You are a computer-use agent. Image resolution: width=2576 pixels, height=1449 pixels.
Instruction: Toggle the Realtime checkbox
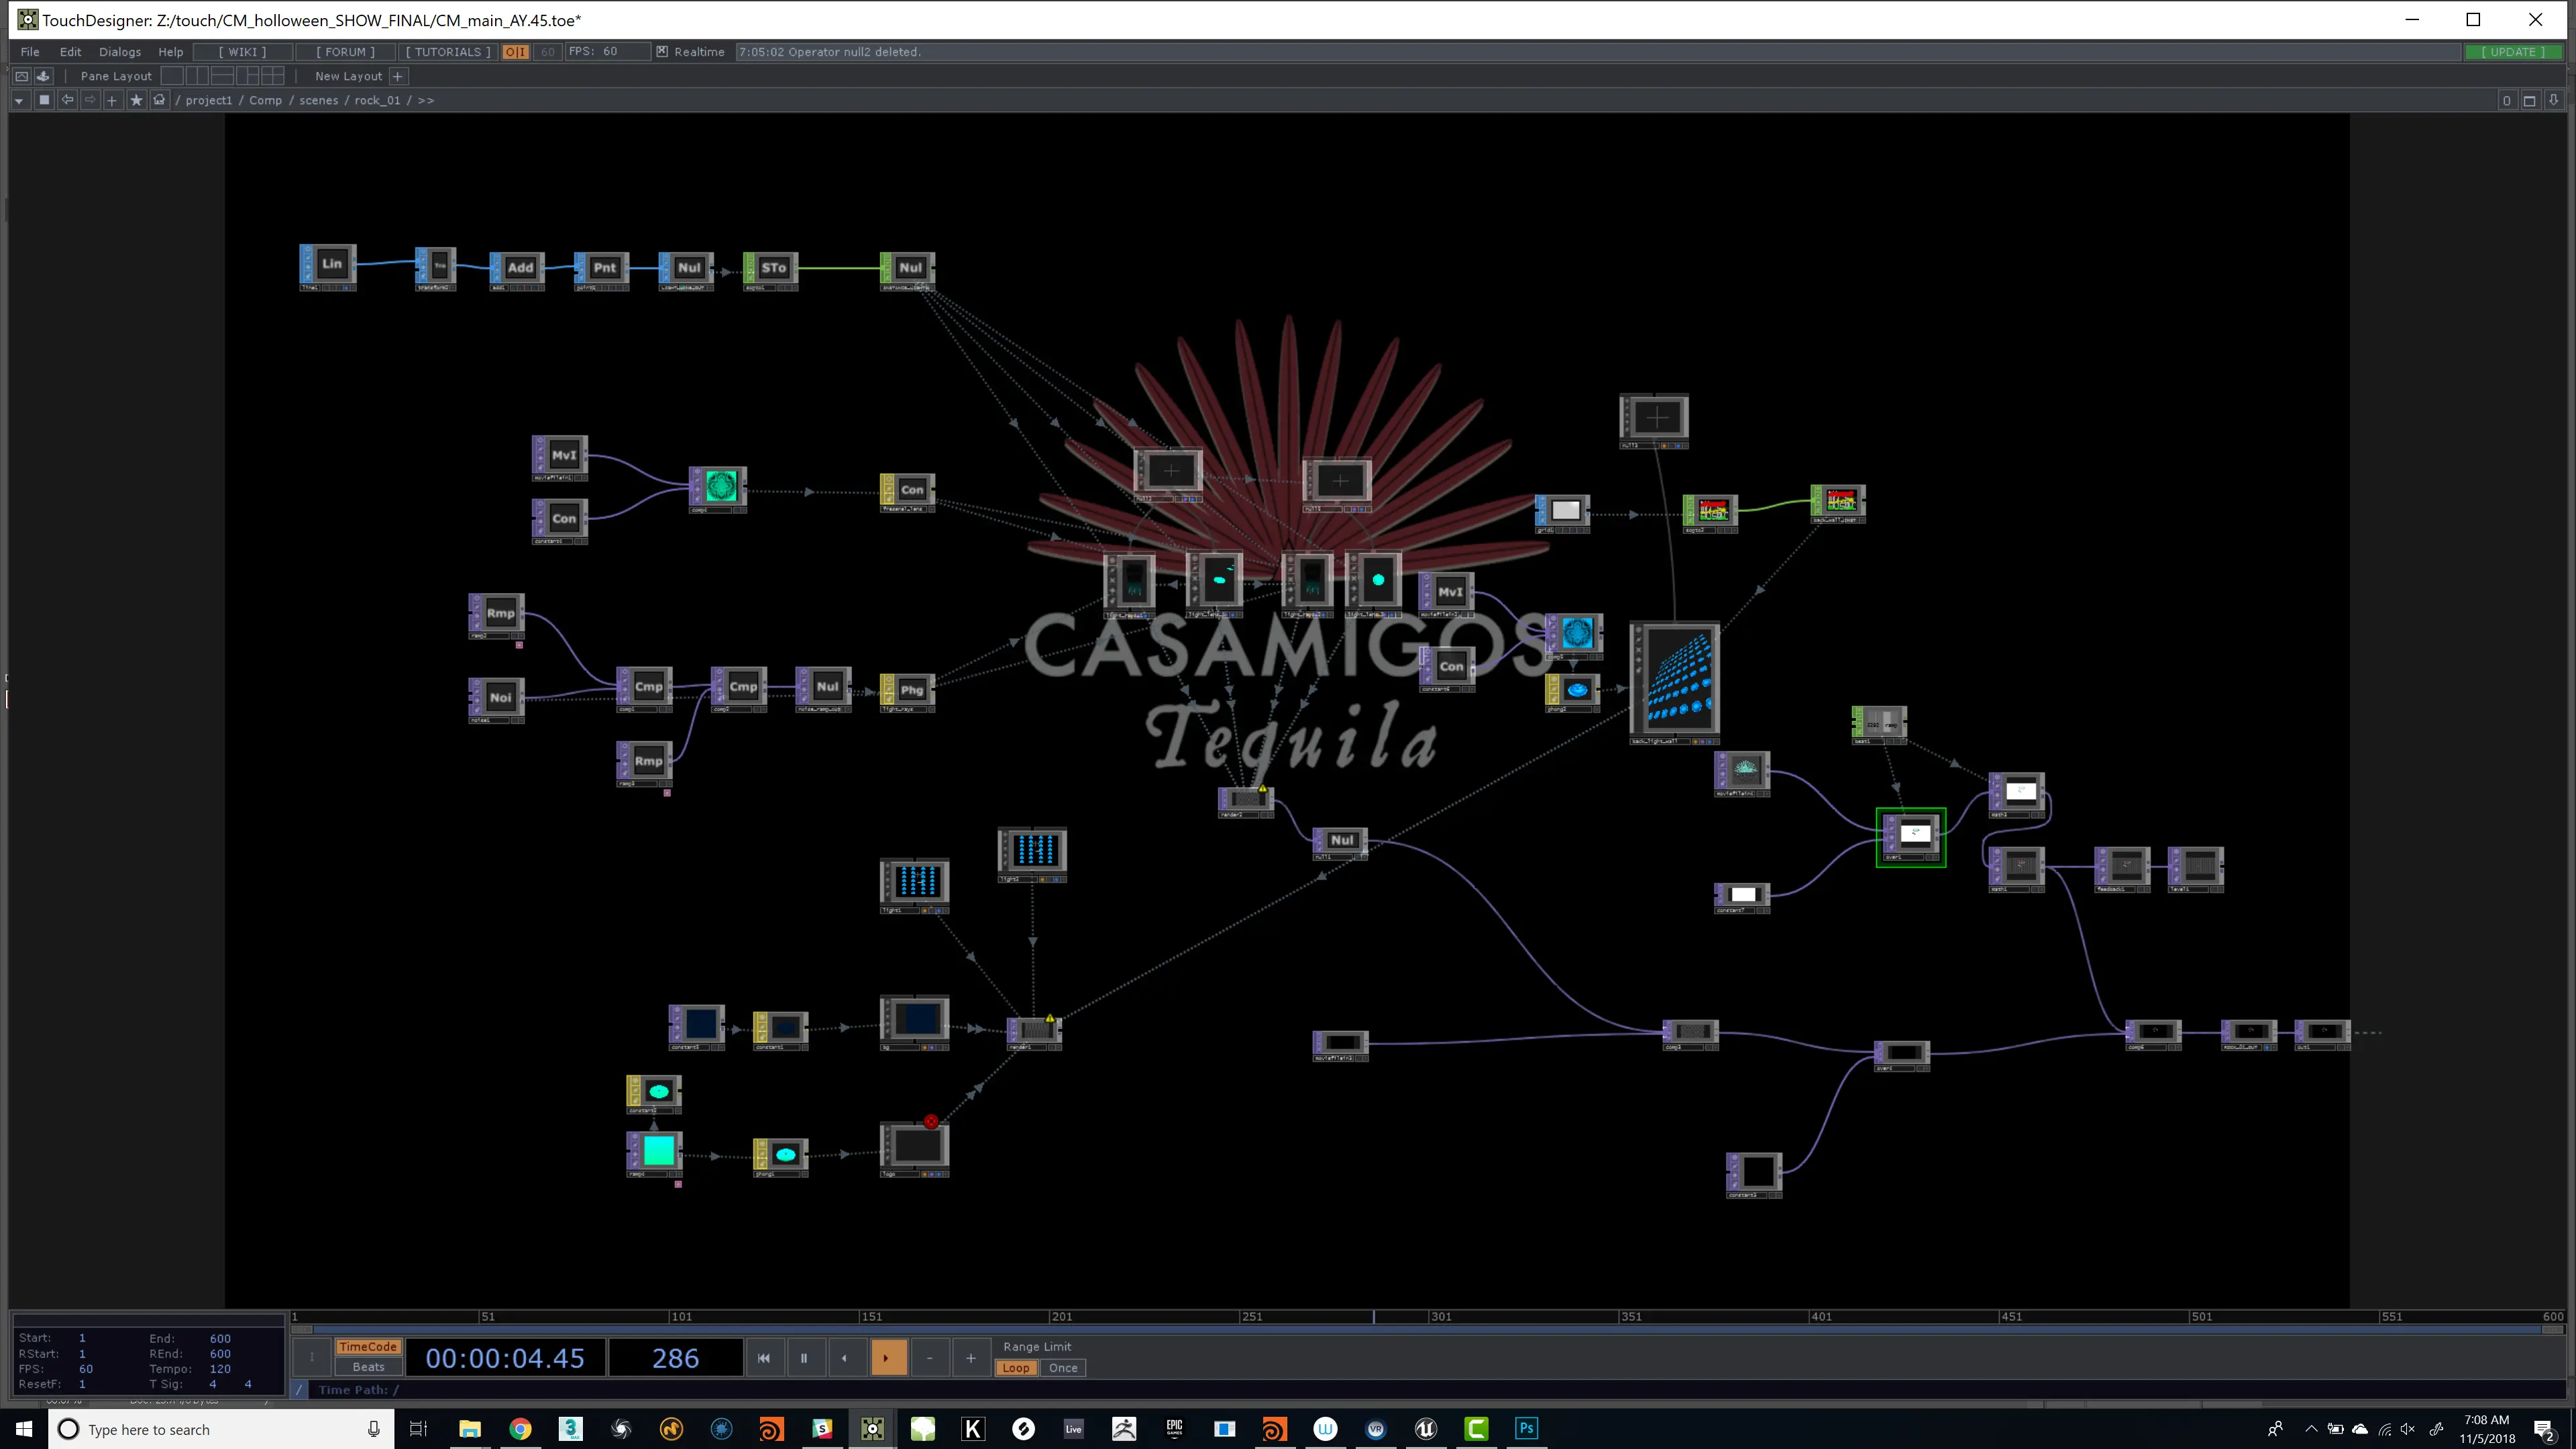click(662, 52)
